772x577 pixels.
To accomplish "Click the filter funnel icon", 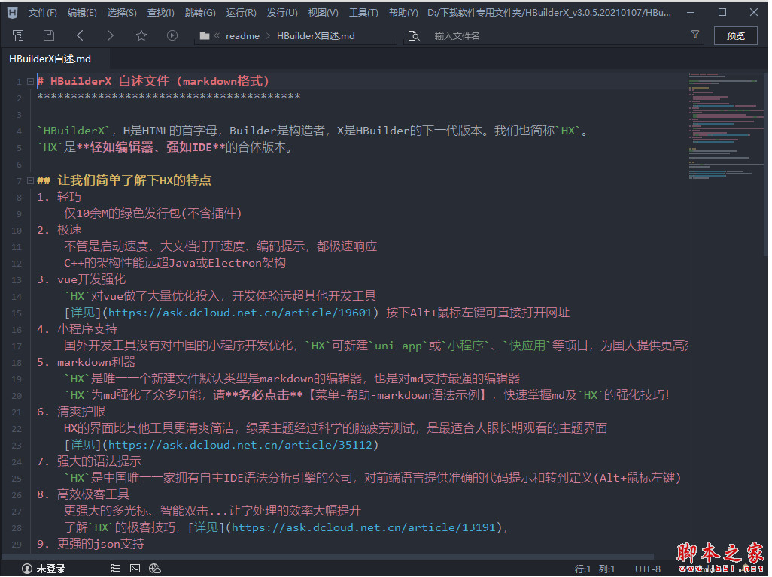I will click(695, 35).
